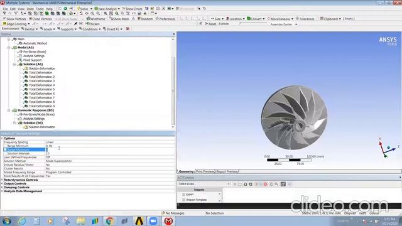Open Zoom from the taskbar
This screenshot has height=226, width=402.
click(x=153, y=221)
